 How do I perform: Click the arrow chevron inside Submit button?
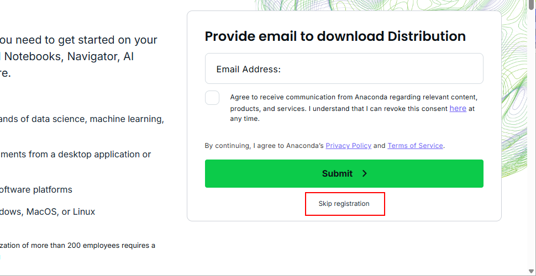(365, 173)
